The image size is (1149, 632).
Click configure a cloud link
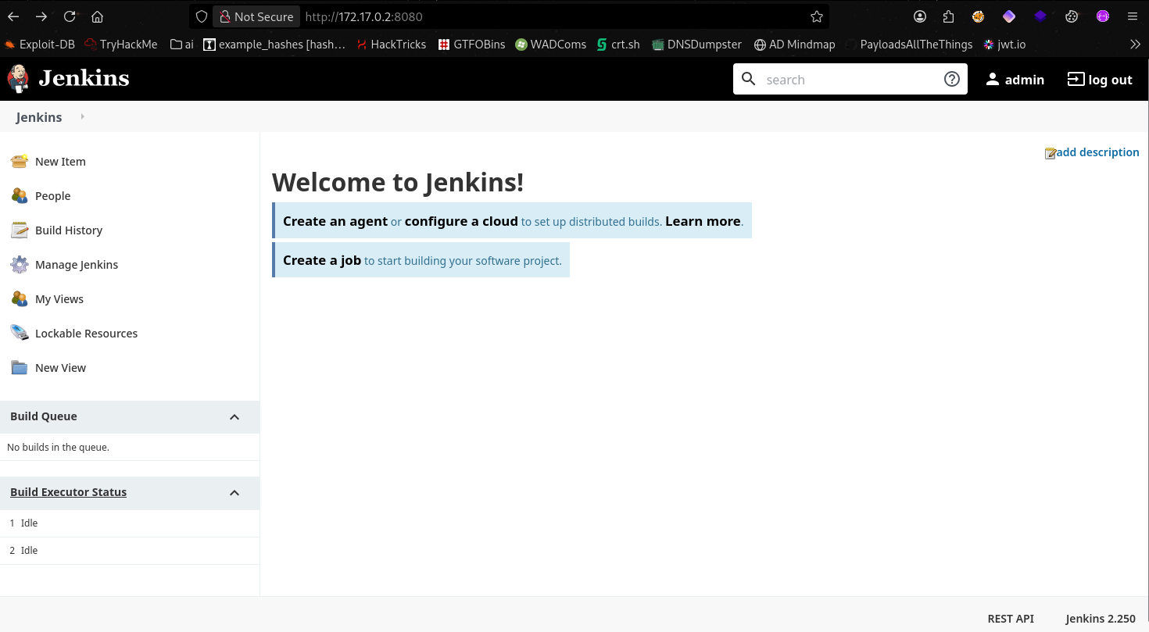pyautogui.click(x=461, y=221)
